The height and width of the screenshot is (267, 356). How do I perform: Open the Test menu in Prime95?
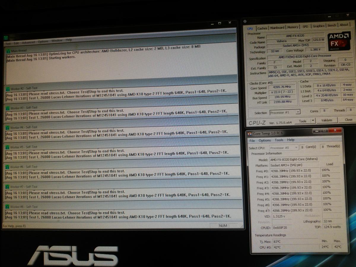point(8,43)
